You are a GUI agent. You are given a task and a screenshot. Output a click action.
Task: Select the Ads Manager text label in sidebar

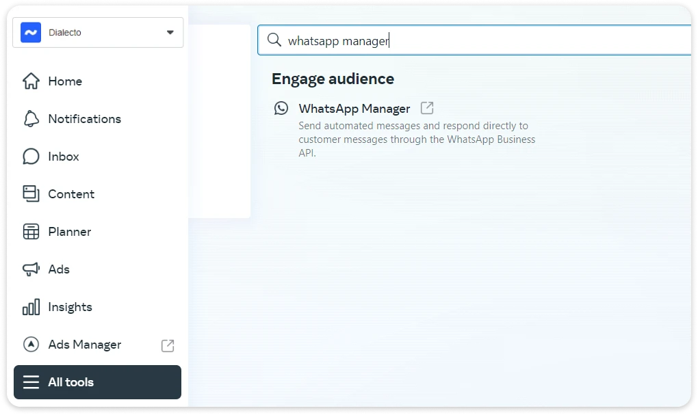84,345
